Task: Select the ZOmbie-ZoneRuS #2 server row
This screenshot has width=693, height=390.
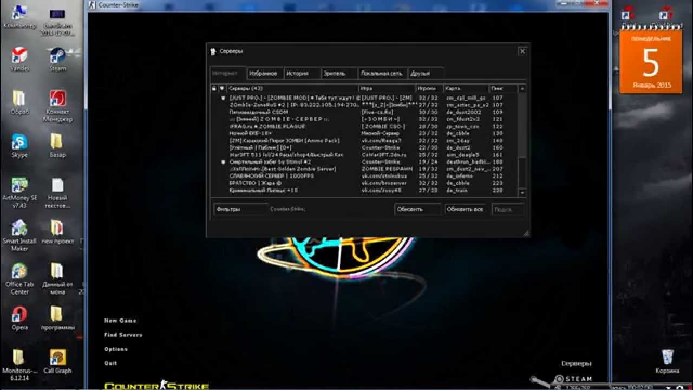Action: coord(364,105)
